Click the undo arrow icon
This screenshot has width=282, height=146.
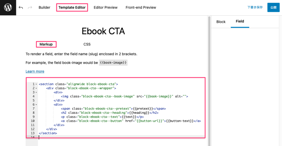click(21, 8)
